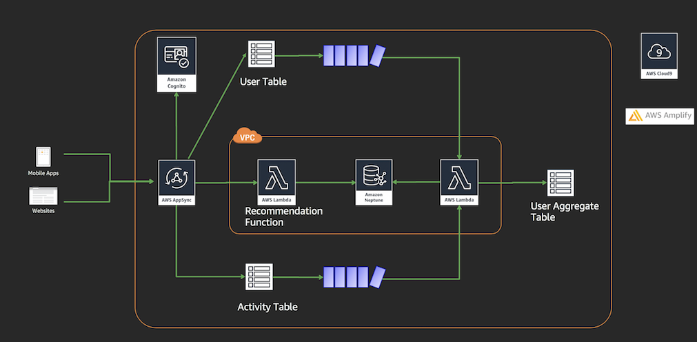
Task: Click the User Table icon
Action: coord(261,54)
